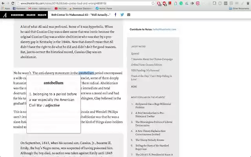Expand the Other Bookmarks folder
Viewport: 251px width, 157px height.
click(239, 9)
